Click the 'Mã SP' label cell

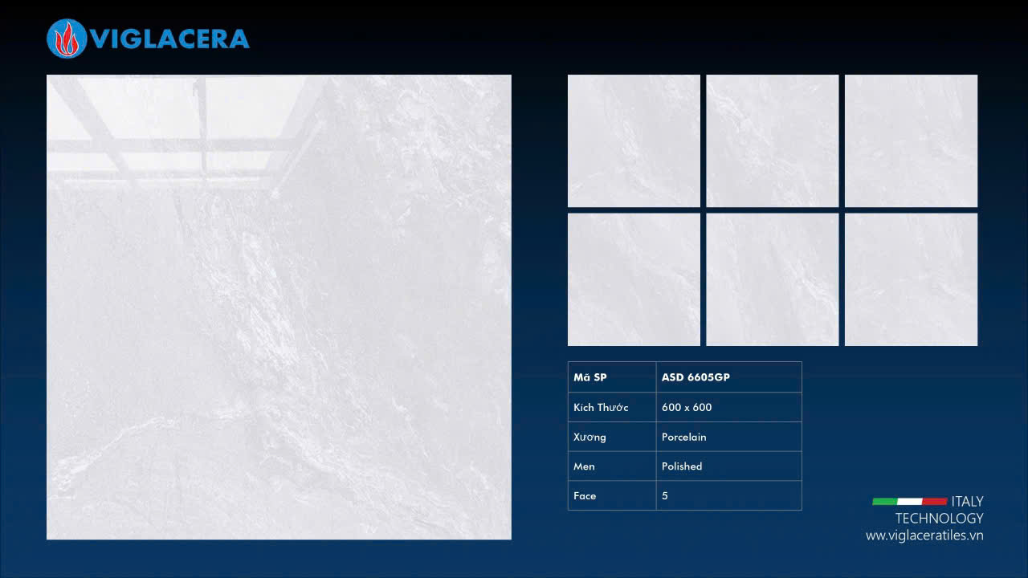[x=612, y=377]
